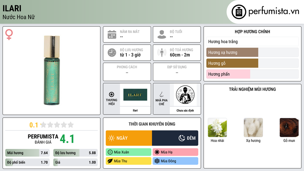Click the Hoa nhài note caption
Screen dimensions: 304x171
tap(217, 140)
